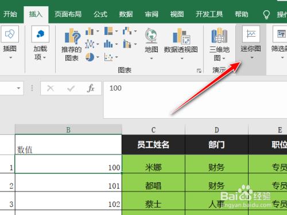Expand the 插图 dropdown arrow
287x215 pixels.
(x=11, y=57)
